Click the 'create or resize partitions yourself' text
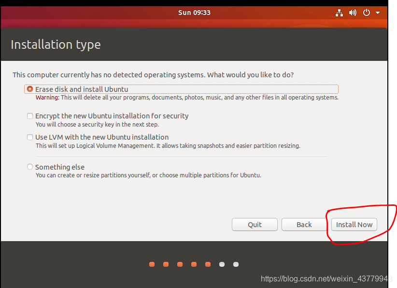 pos(148,175)
